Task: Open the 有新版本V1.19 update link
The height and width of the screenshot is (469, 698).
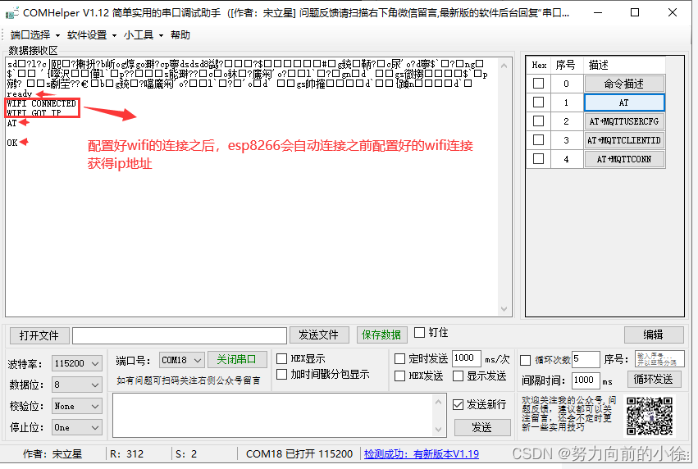Action: (x=422, y=454)
